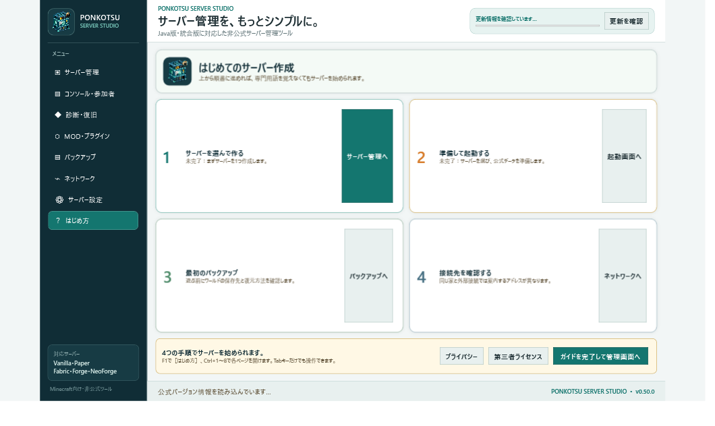Click the gear icon beside サーバー設定
The image size is (715, 426).
click(x=59, y=200)
